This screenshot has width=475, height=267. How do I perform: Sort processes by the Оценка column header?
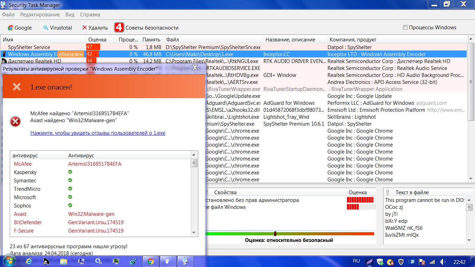pos(101,40)
